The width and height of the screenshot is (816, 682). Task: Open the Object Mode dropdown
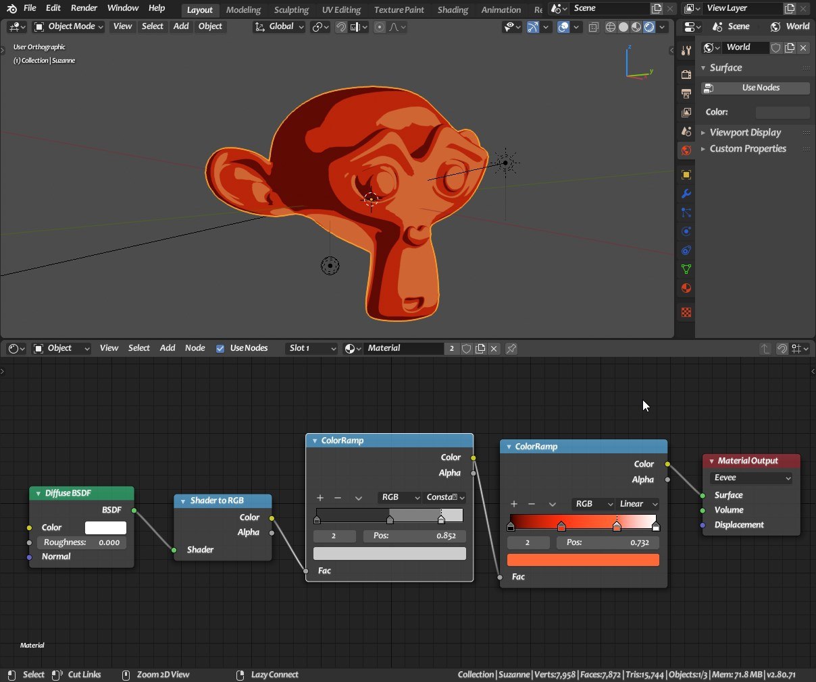point(68,27)
